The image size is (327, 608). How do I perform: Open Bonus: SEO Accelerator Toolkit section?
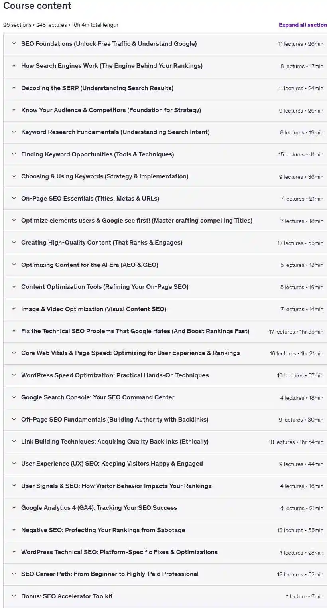coord(67,596)
